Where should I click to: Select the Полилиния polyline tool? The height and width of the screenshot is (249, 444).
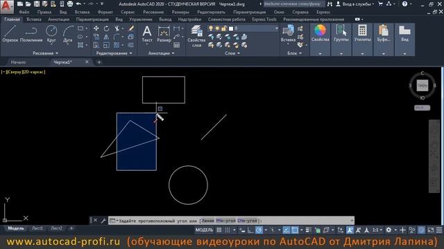point(31,34)
